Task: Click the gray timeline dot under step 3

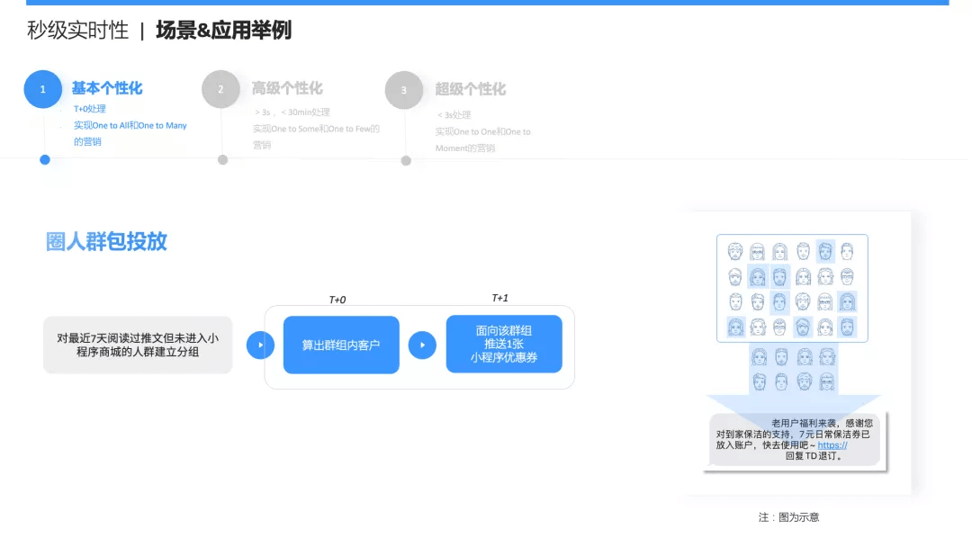Action: pyautogui.click(x=405, y=160)
